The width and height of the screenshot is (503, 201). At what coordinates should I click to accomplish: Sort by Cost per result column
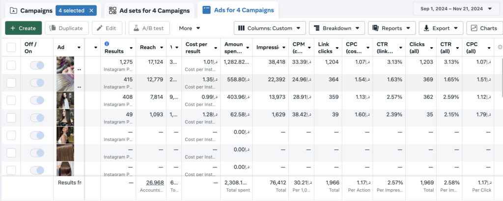click(x=196, y=48)
